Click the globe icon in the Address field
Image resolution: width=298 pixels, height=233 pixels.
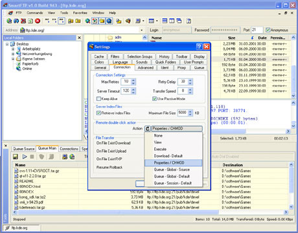pyautogui.click(x=23, y=30)
